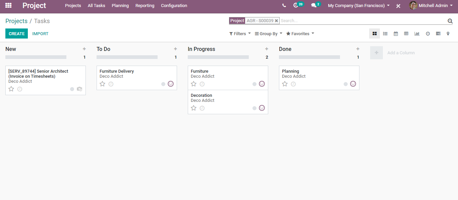Switch to Gantt view

[438, 34]
